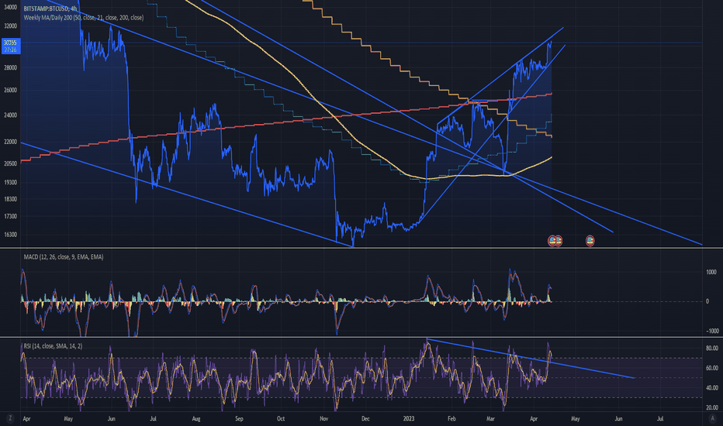
Task: Click the 2023 label on the time axis
Action: 409,418
